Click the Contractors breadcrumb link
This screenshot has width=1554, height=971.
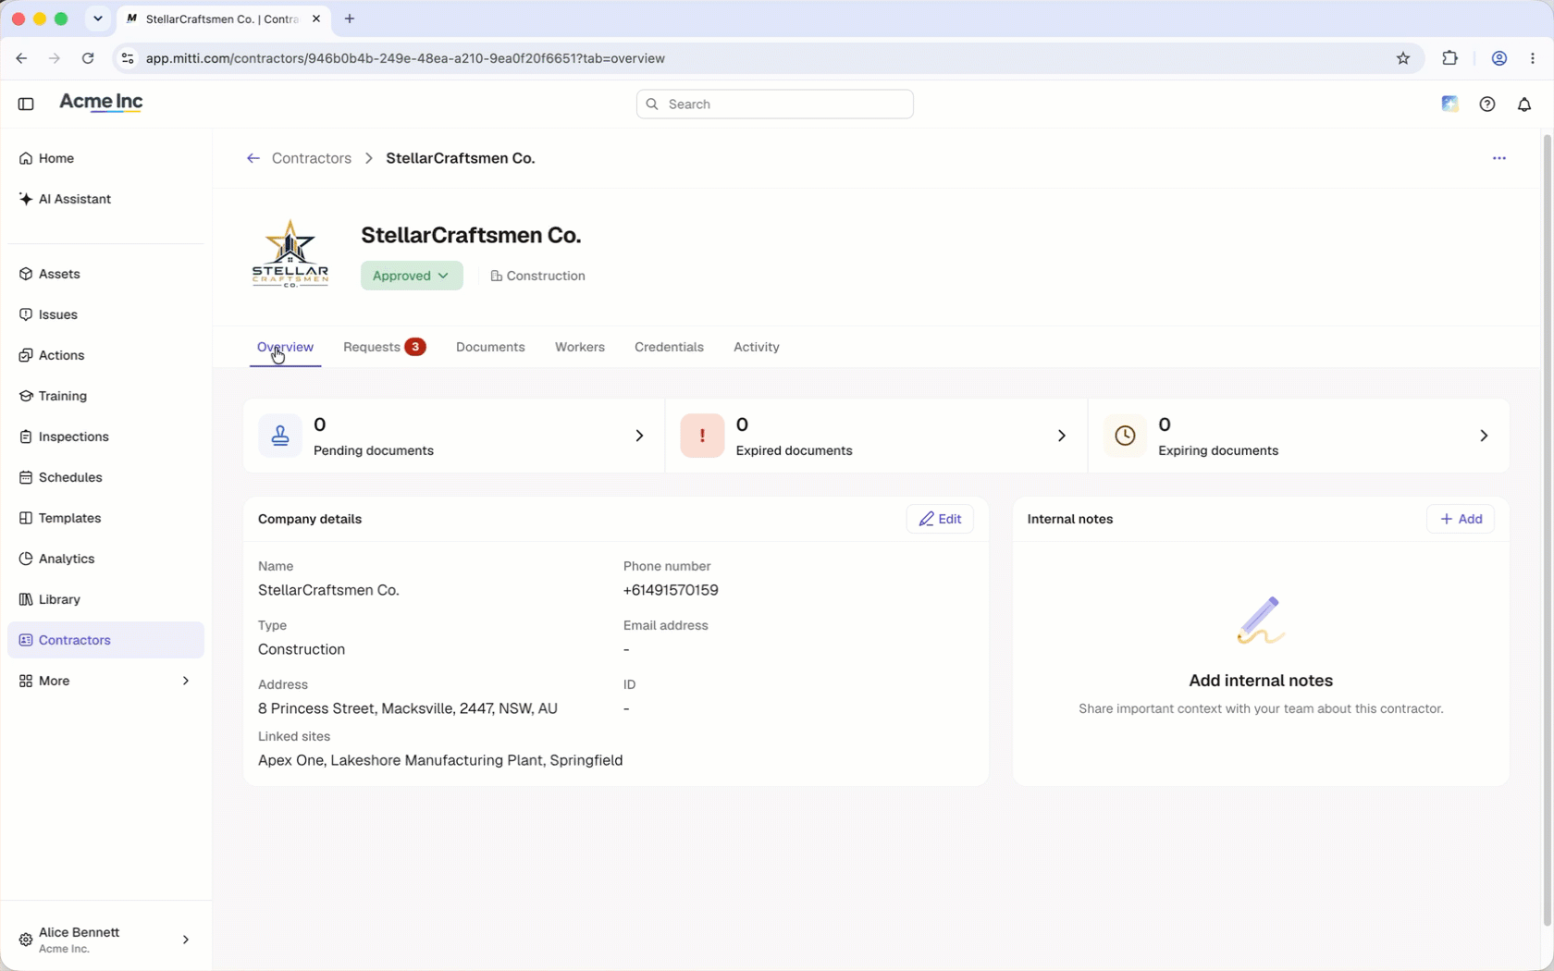pos(312,158)
